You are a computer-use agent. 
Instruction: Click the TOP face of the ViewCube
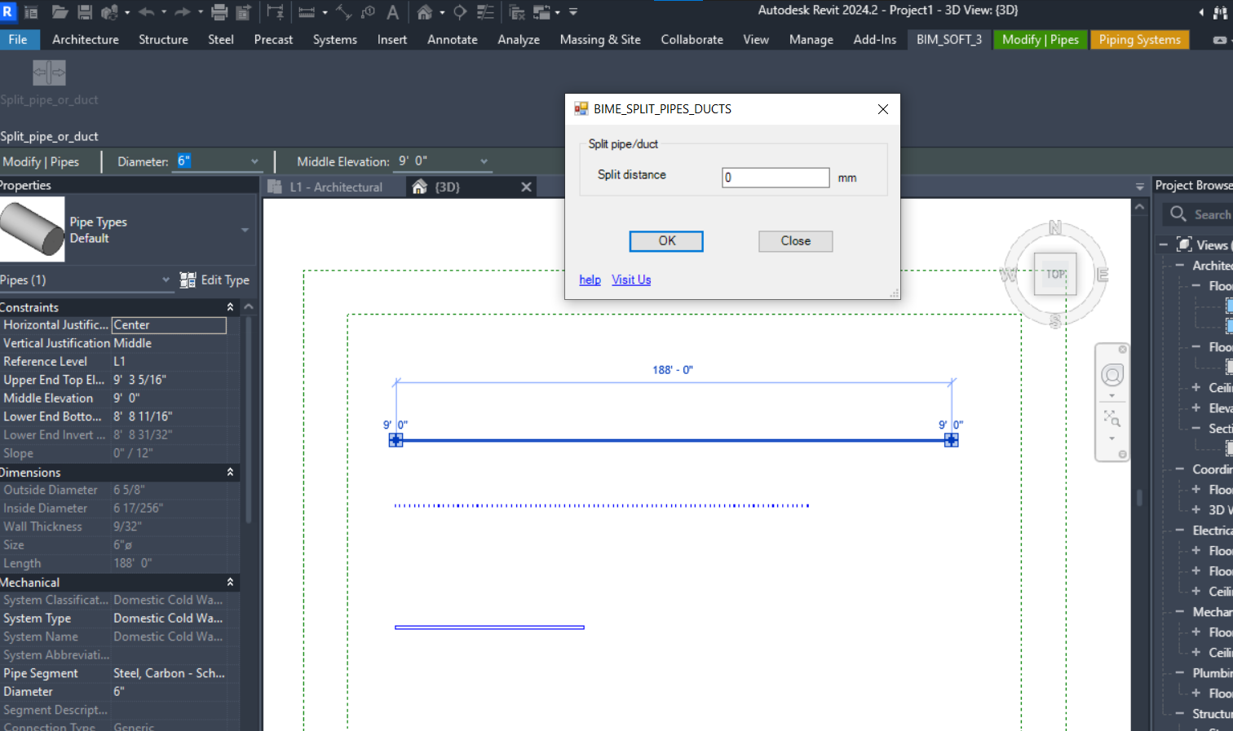[x=1055, y=274]
